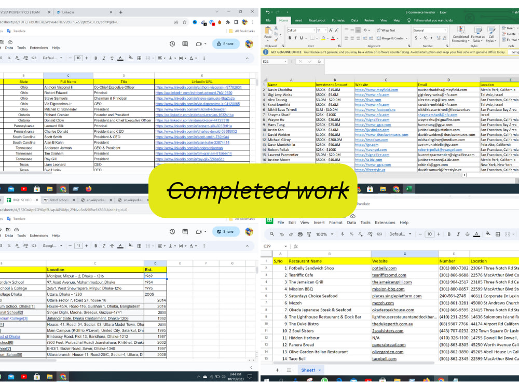Click Format as Table in Excel

click(x=477, y=35)
